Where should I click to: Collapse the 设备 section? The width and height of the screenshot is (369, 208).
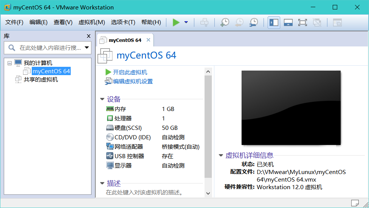[x=102, y=99]
